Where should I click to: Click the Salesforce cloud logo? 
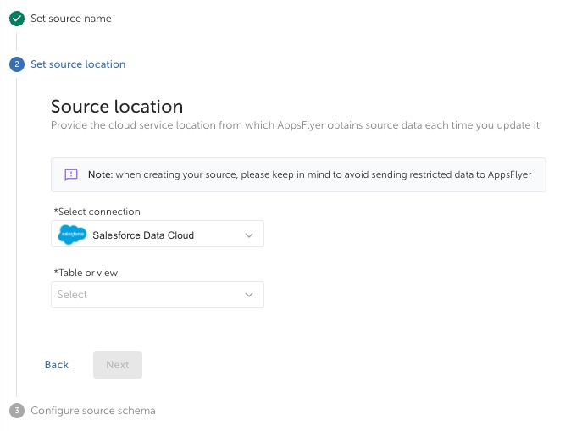pos(73,235)
